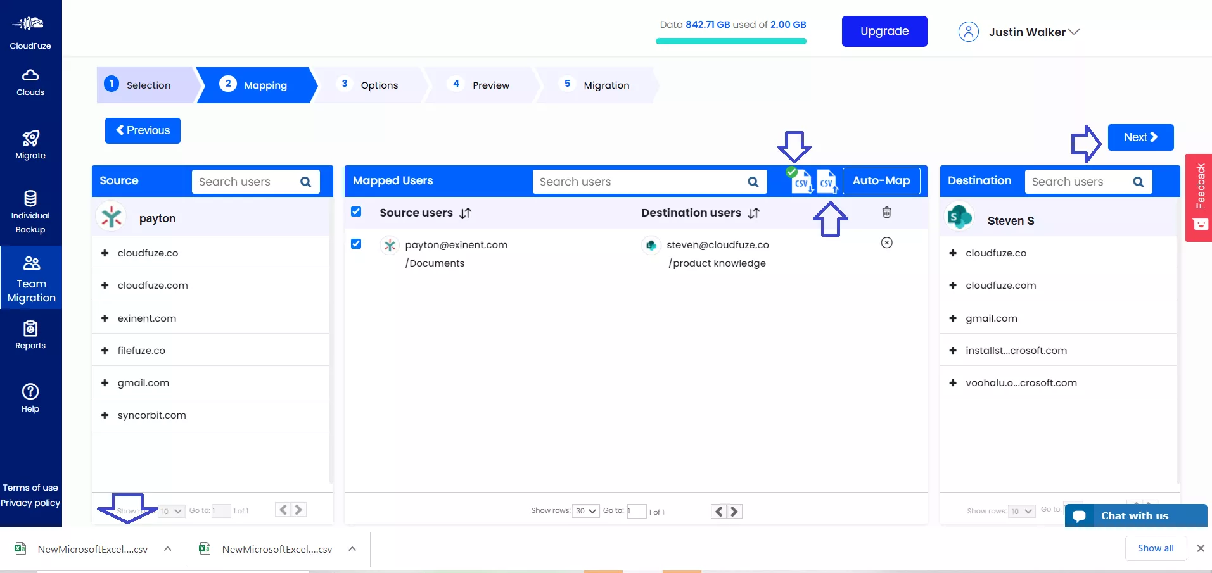Sort the Destination users column
This screenshot has width=1212, height=573.
coord(753,213)
